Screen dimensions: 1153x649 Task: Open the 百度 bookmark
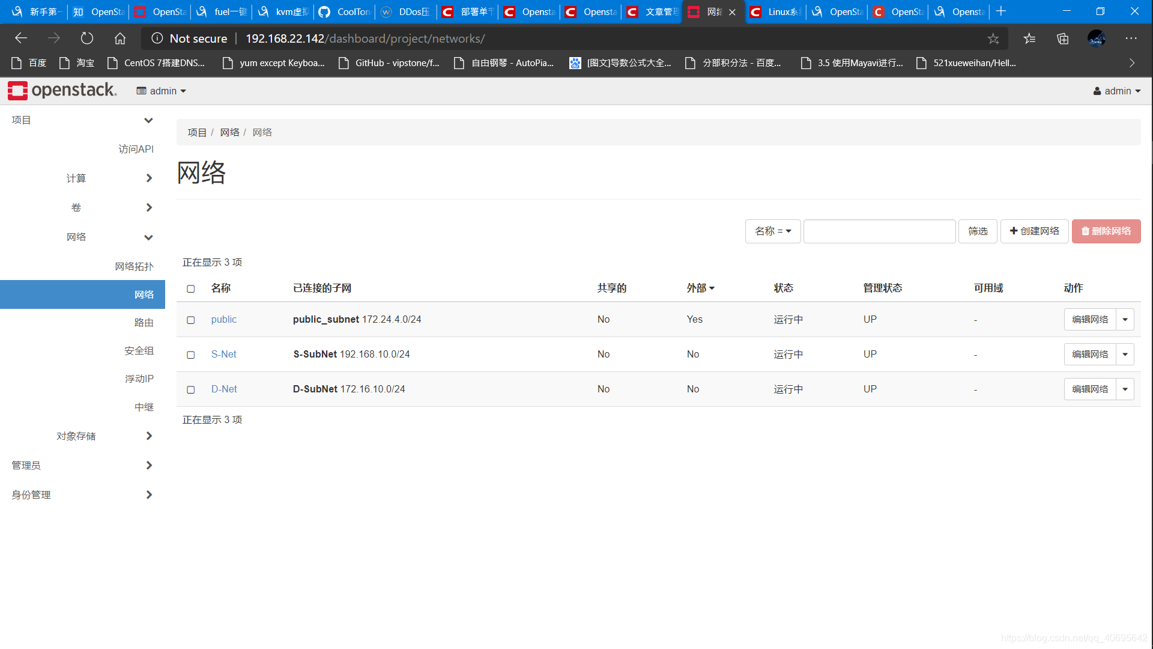(x=29, y=63)
